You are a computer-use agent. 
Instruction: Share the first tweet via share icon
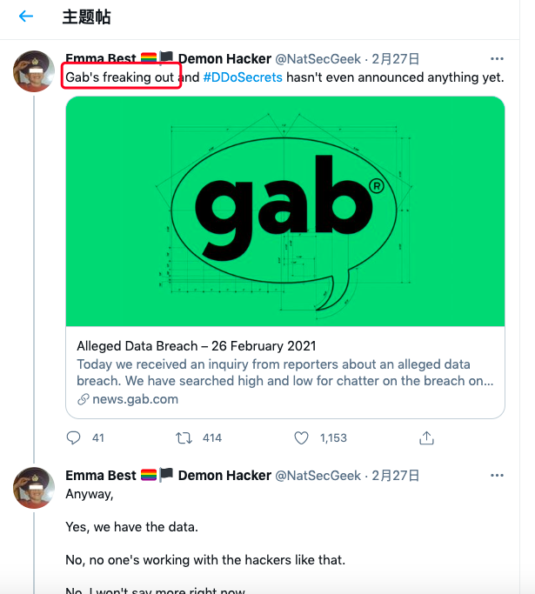[426, 437]
